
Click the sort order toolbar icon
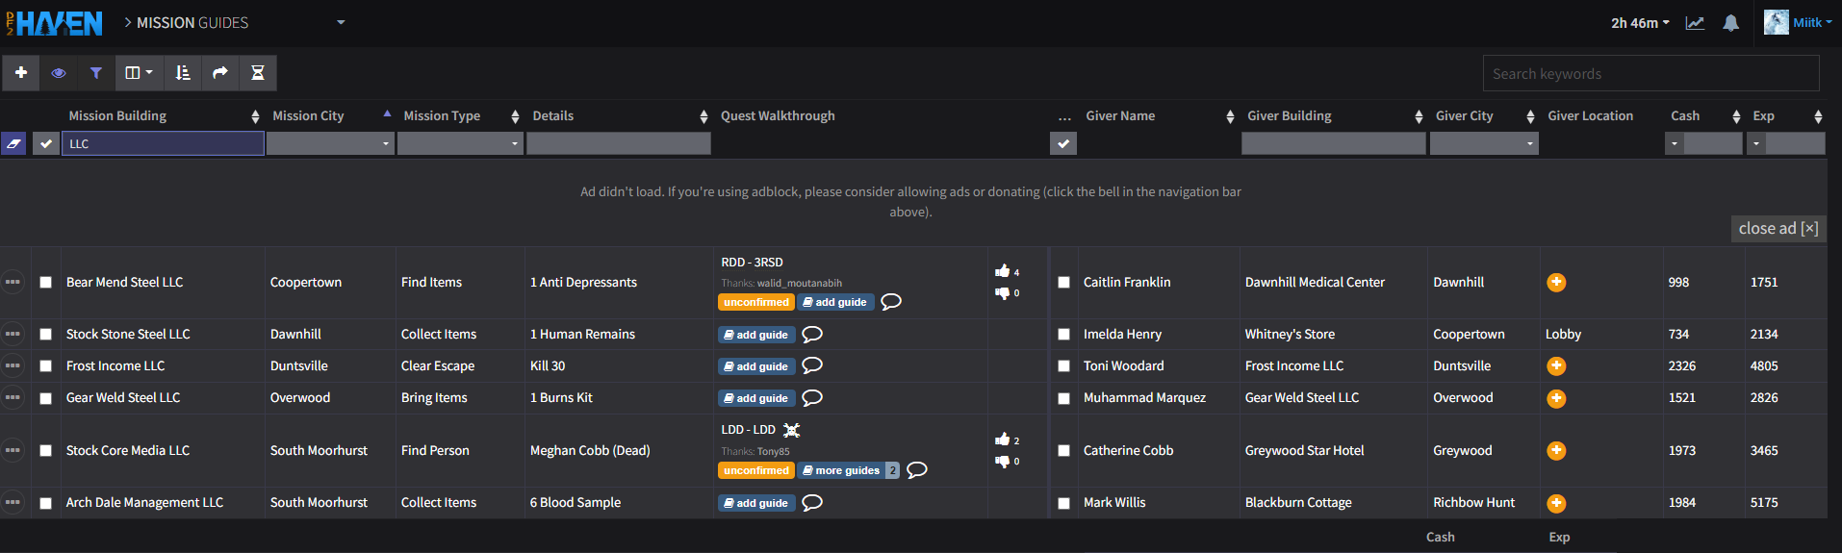tap(183, 73)
